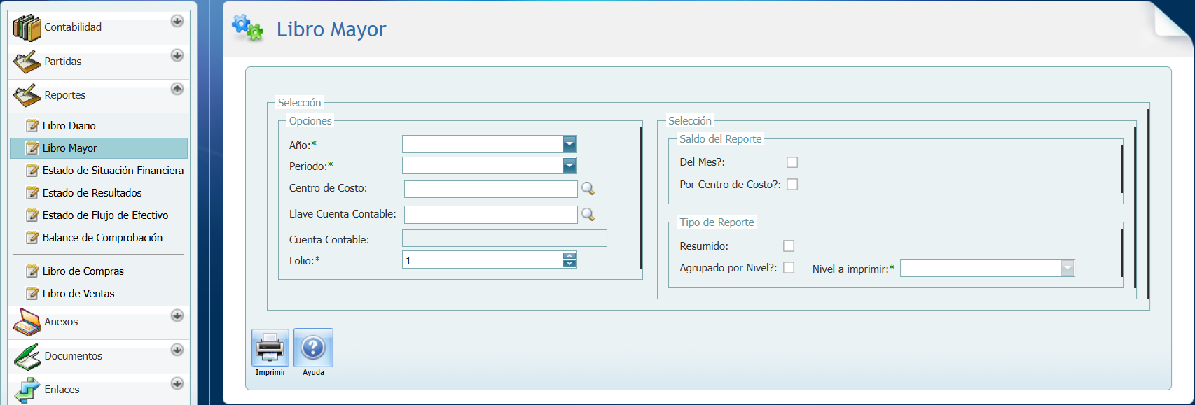Open Libro Diario report
The width and height of the screenshot is (1195, 405).
(69, 126)
